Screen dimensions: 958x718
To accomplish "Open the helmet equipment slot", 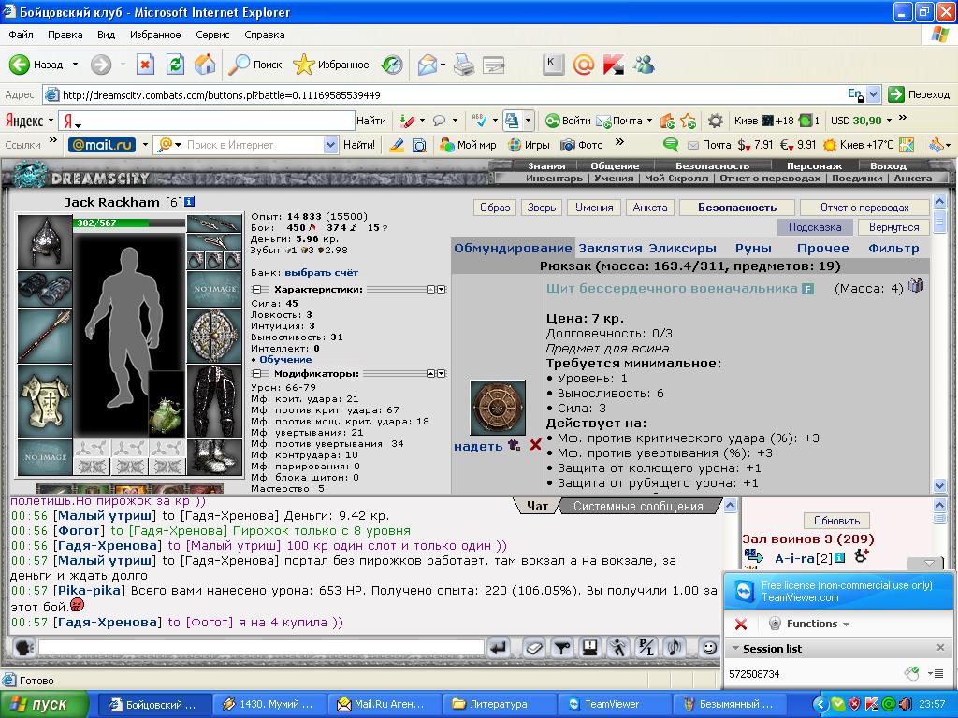I will [45, 242].
